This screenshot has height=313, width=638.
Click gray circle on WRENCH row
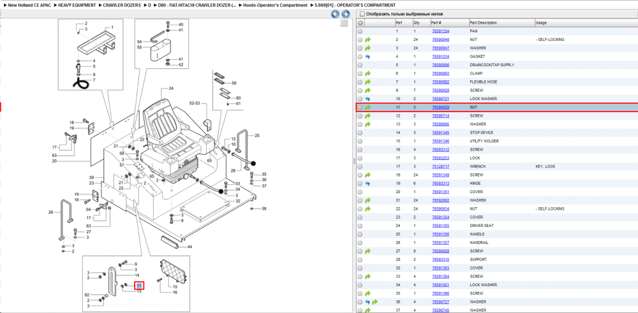[x=360, y=166]
